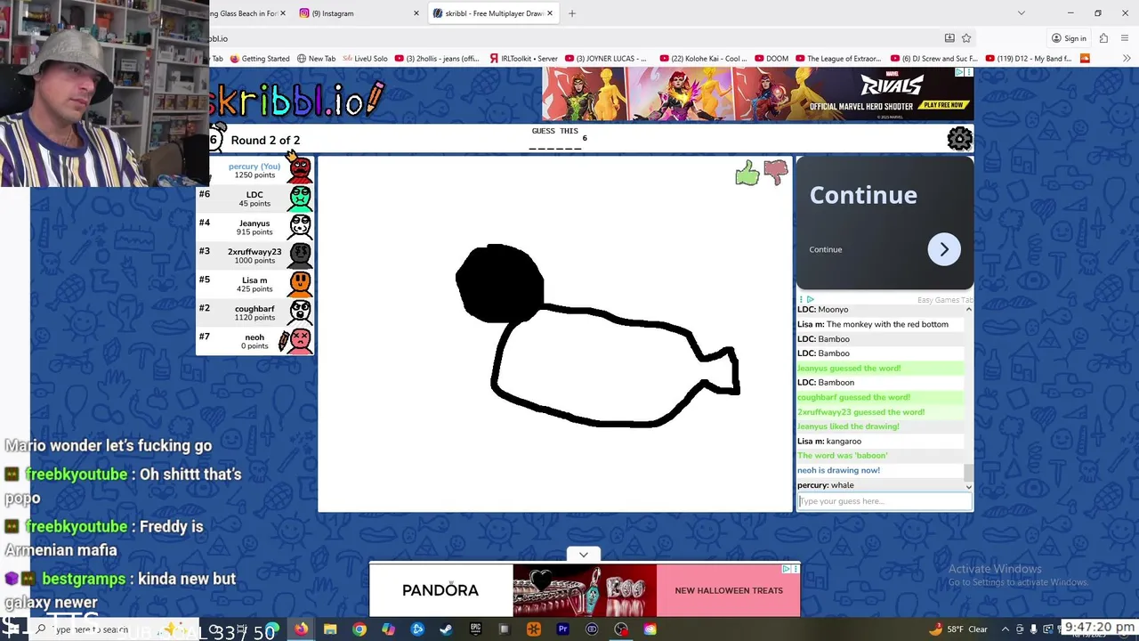Click the skribbl.io logo
The height and width of the screenshot is (641, 1139).
pos(298,100)
